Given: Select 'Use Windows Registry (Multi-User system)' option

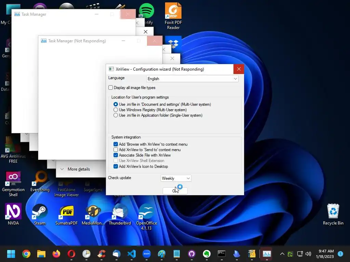Looking at the screenshot, I should click(116, 110).
